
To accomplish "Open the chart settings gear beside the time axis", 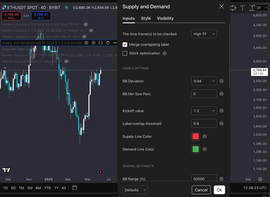I will tap(260, 179).
